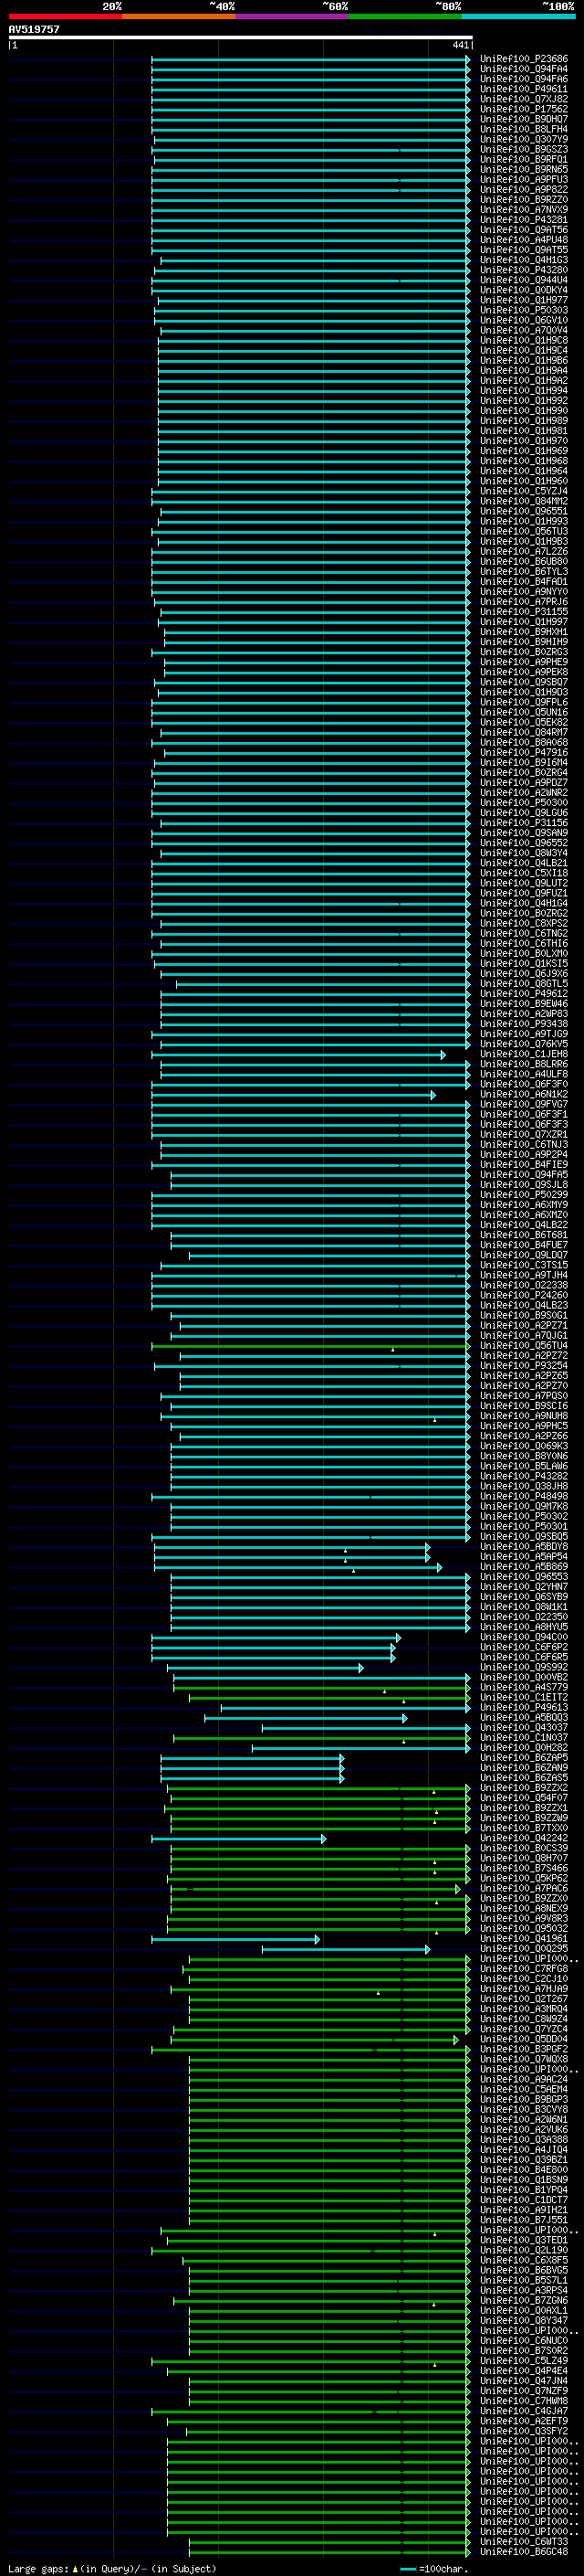This screenshot has height=2576, width=584.
Task: Select hit label UniRef100_C5LZ49
Action: (524, 2360)
